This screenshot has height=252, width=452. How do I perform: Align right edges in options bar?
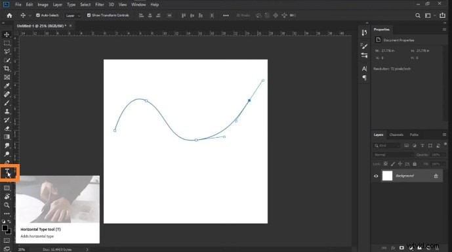158,16
